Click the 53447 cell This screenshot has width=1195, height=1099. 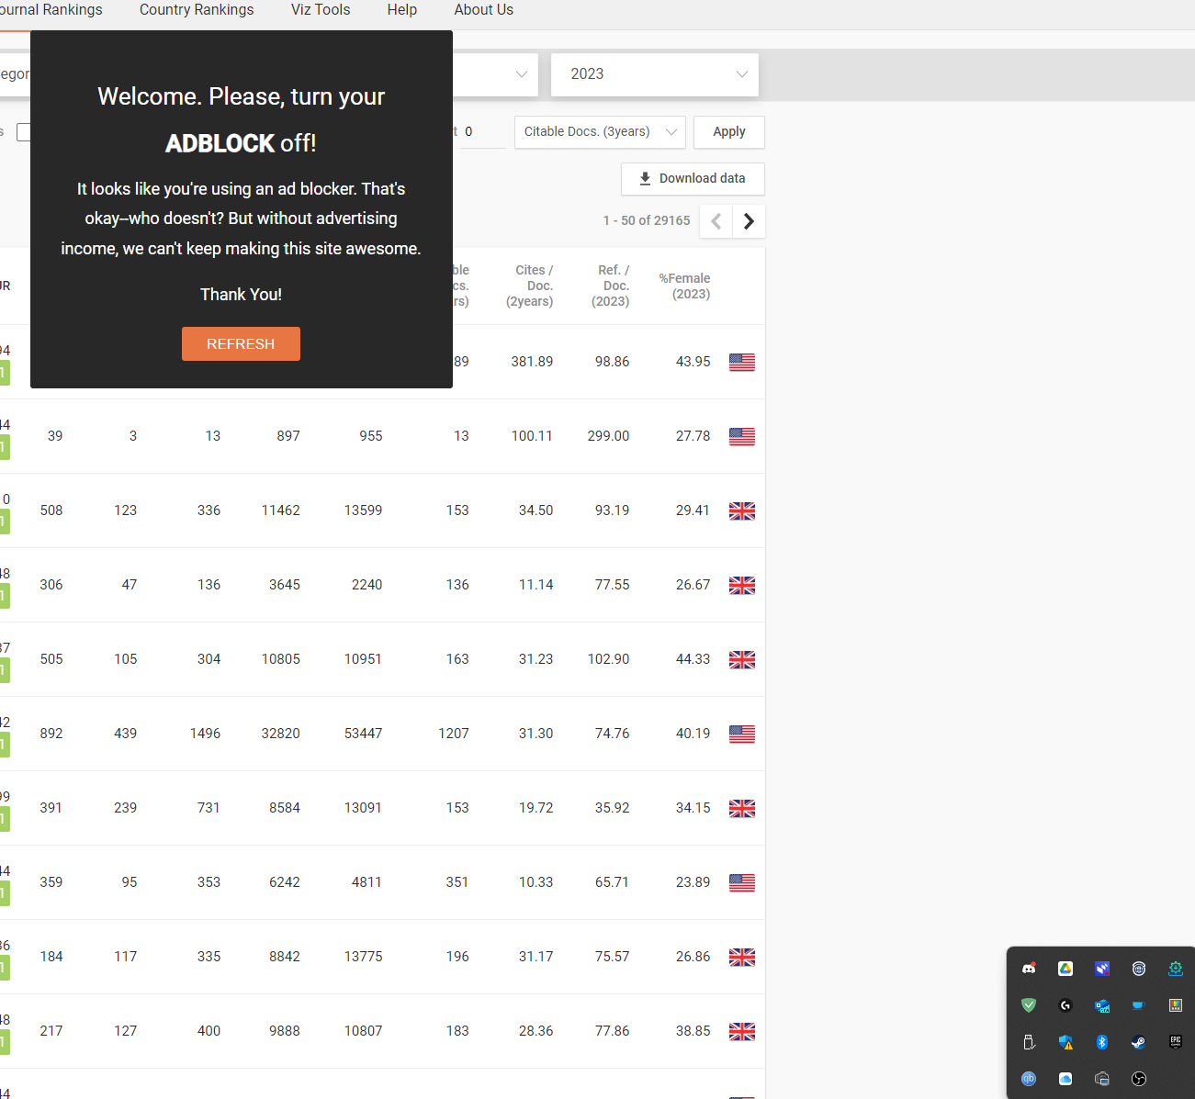tap(363, 734)
